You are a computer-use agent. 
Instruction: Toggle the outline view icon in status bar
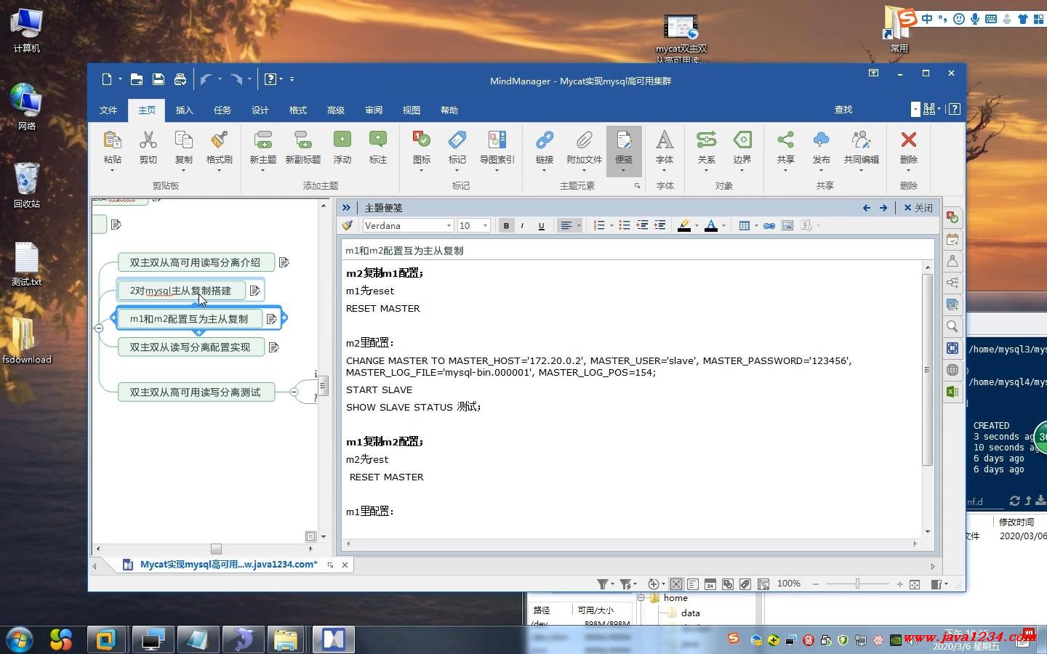coord(693,584)
